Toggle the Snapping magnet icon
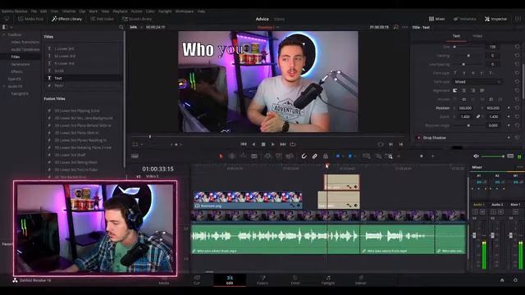 point(304,157)
